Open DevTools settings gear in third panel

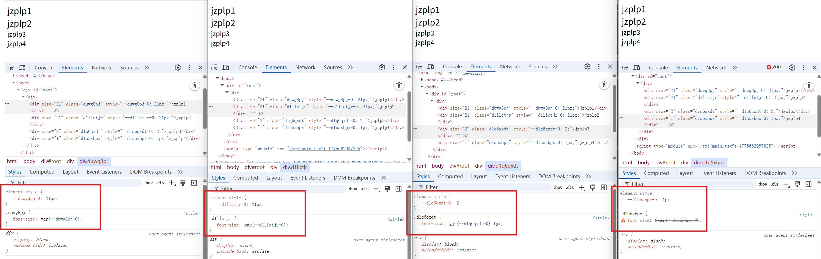point(587,66)
